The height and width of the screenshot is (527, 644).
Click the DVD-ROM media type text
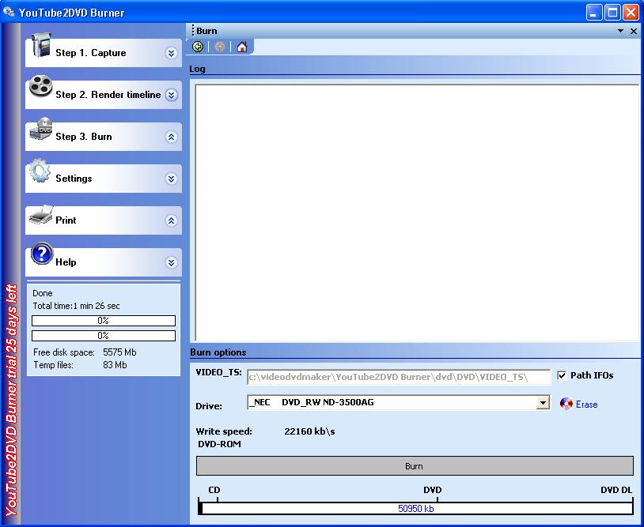point(219,444)
